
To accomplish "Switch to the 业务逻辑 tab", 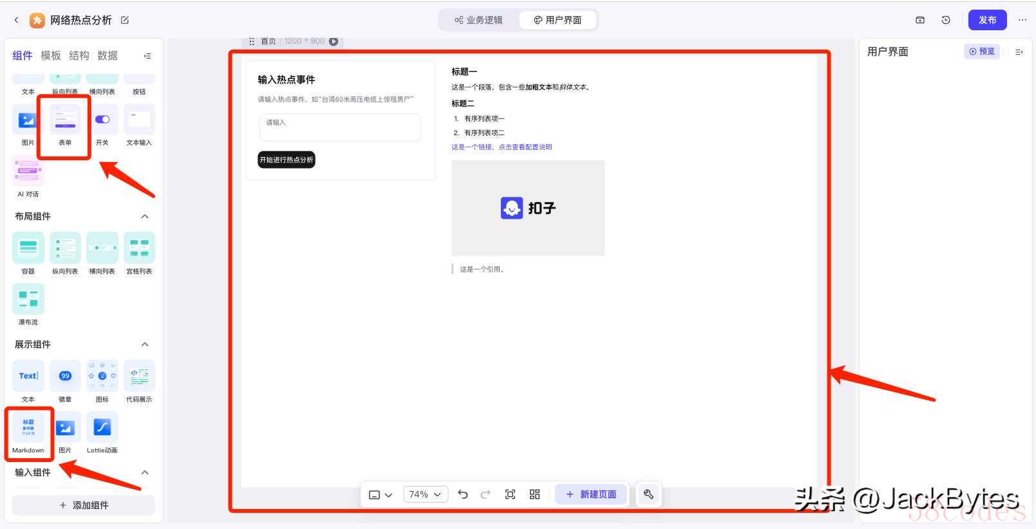I will [478, 20].
